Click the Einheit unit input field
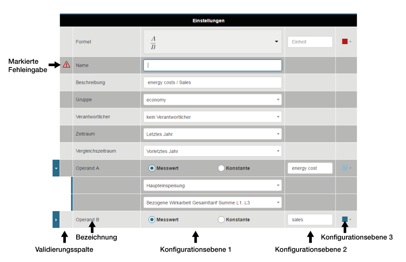Image resolution: width=406 pixels, height=262 pixels. coord(310,42)
